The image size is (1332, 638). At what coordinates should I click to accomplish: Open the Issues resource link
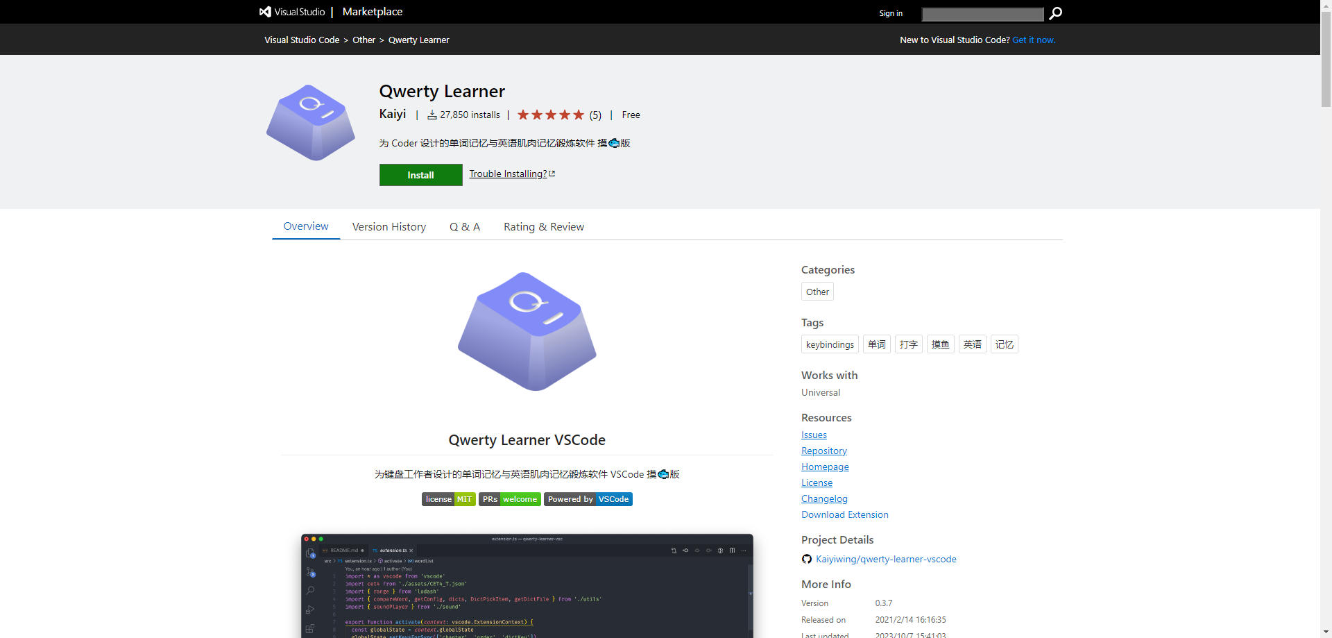coord(814,435)
